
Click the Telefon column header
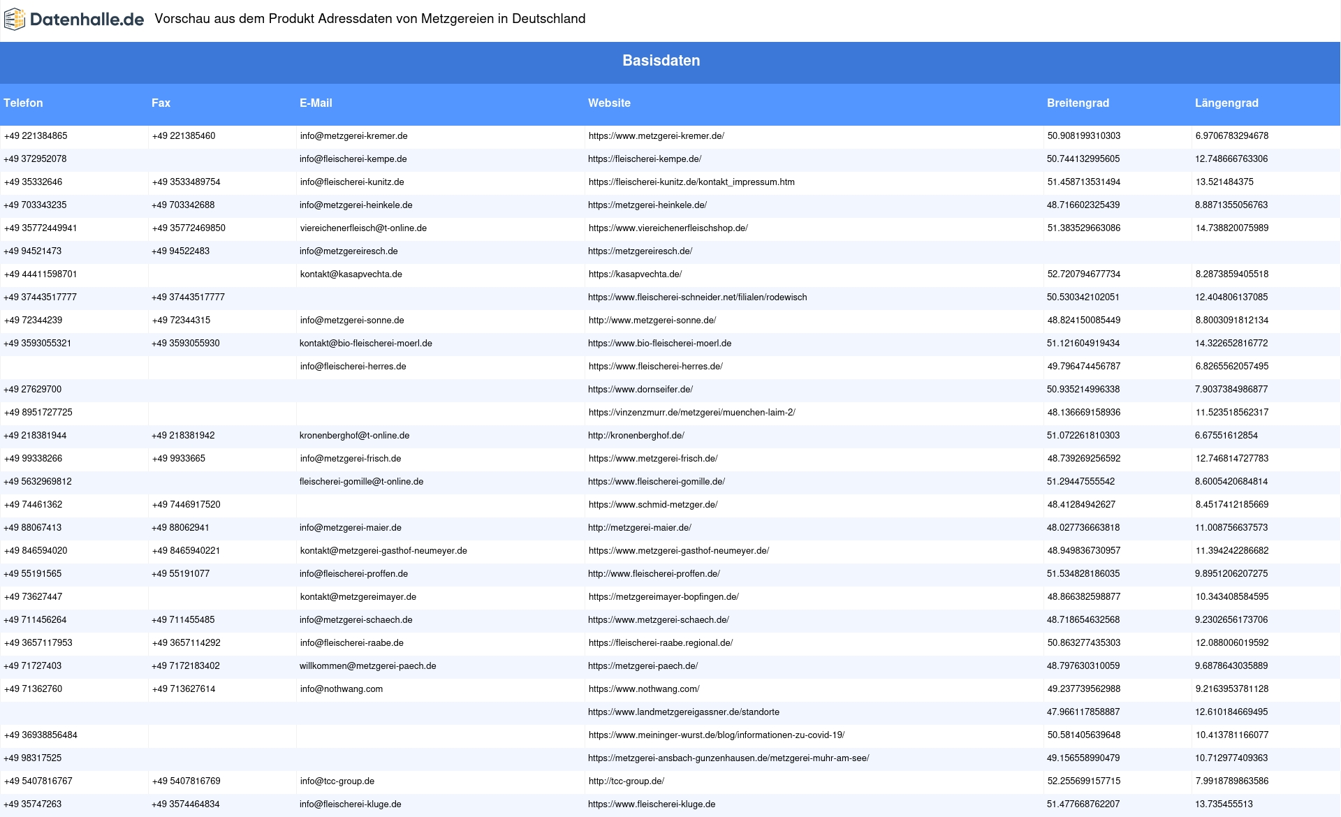click(23, 103)
